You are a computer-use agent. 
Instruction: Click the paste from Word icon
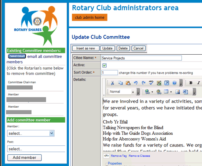[x=185, y=92]
